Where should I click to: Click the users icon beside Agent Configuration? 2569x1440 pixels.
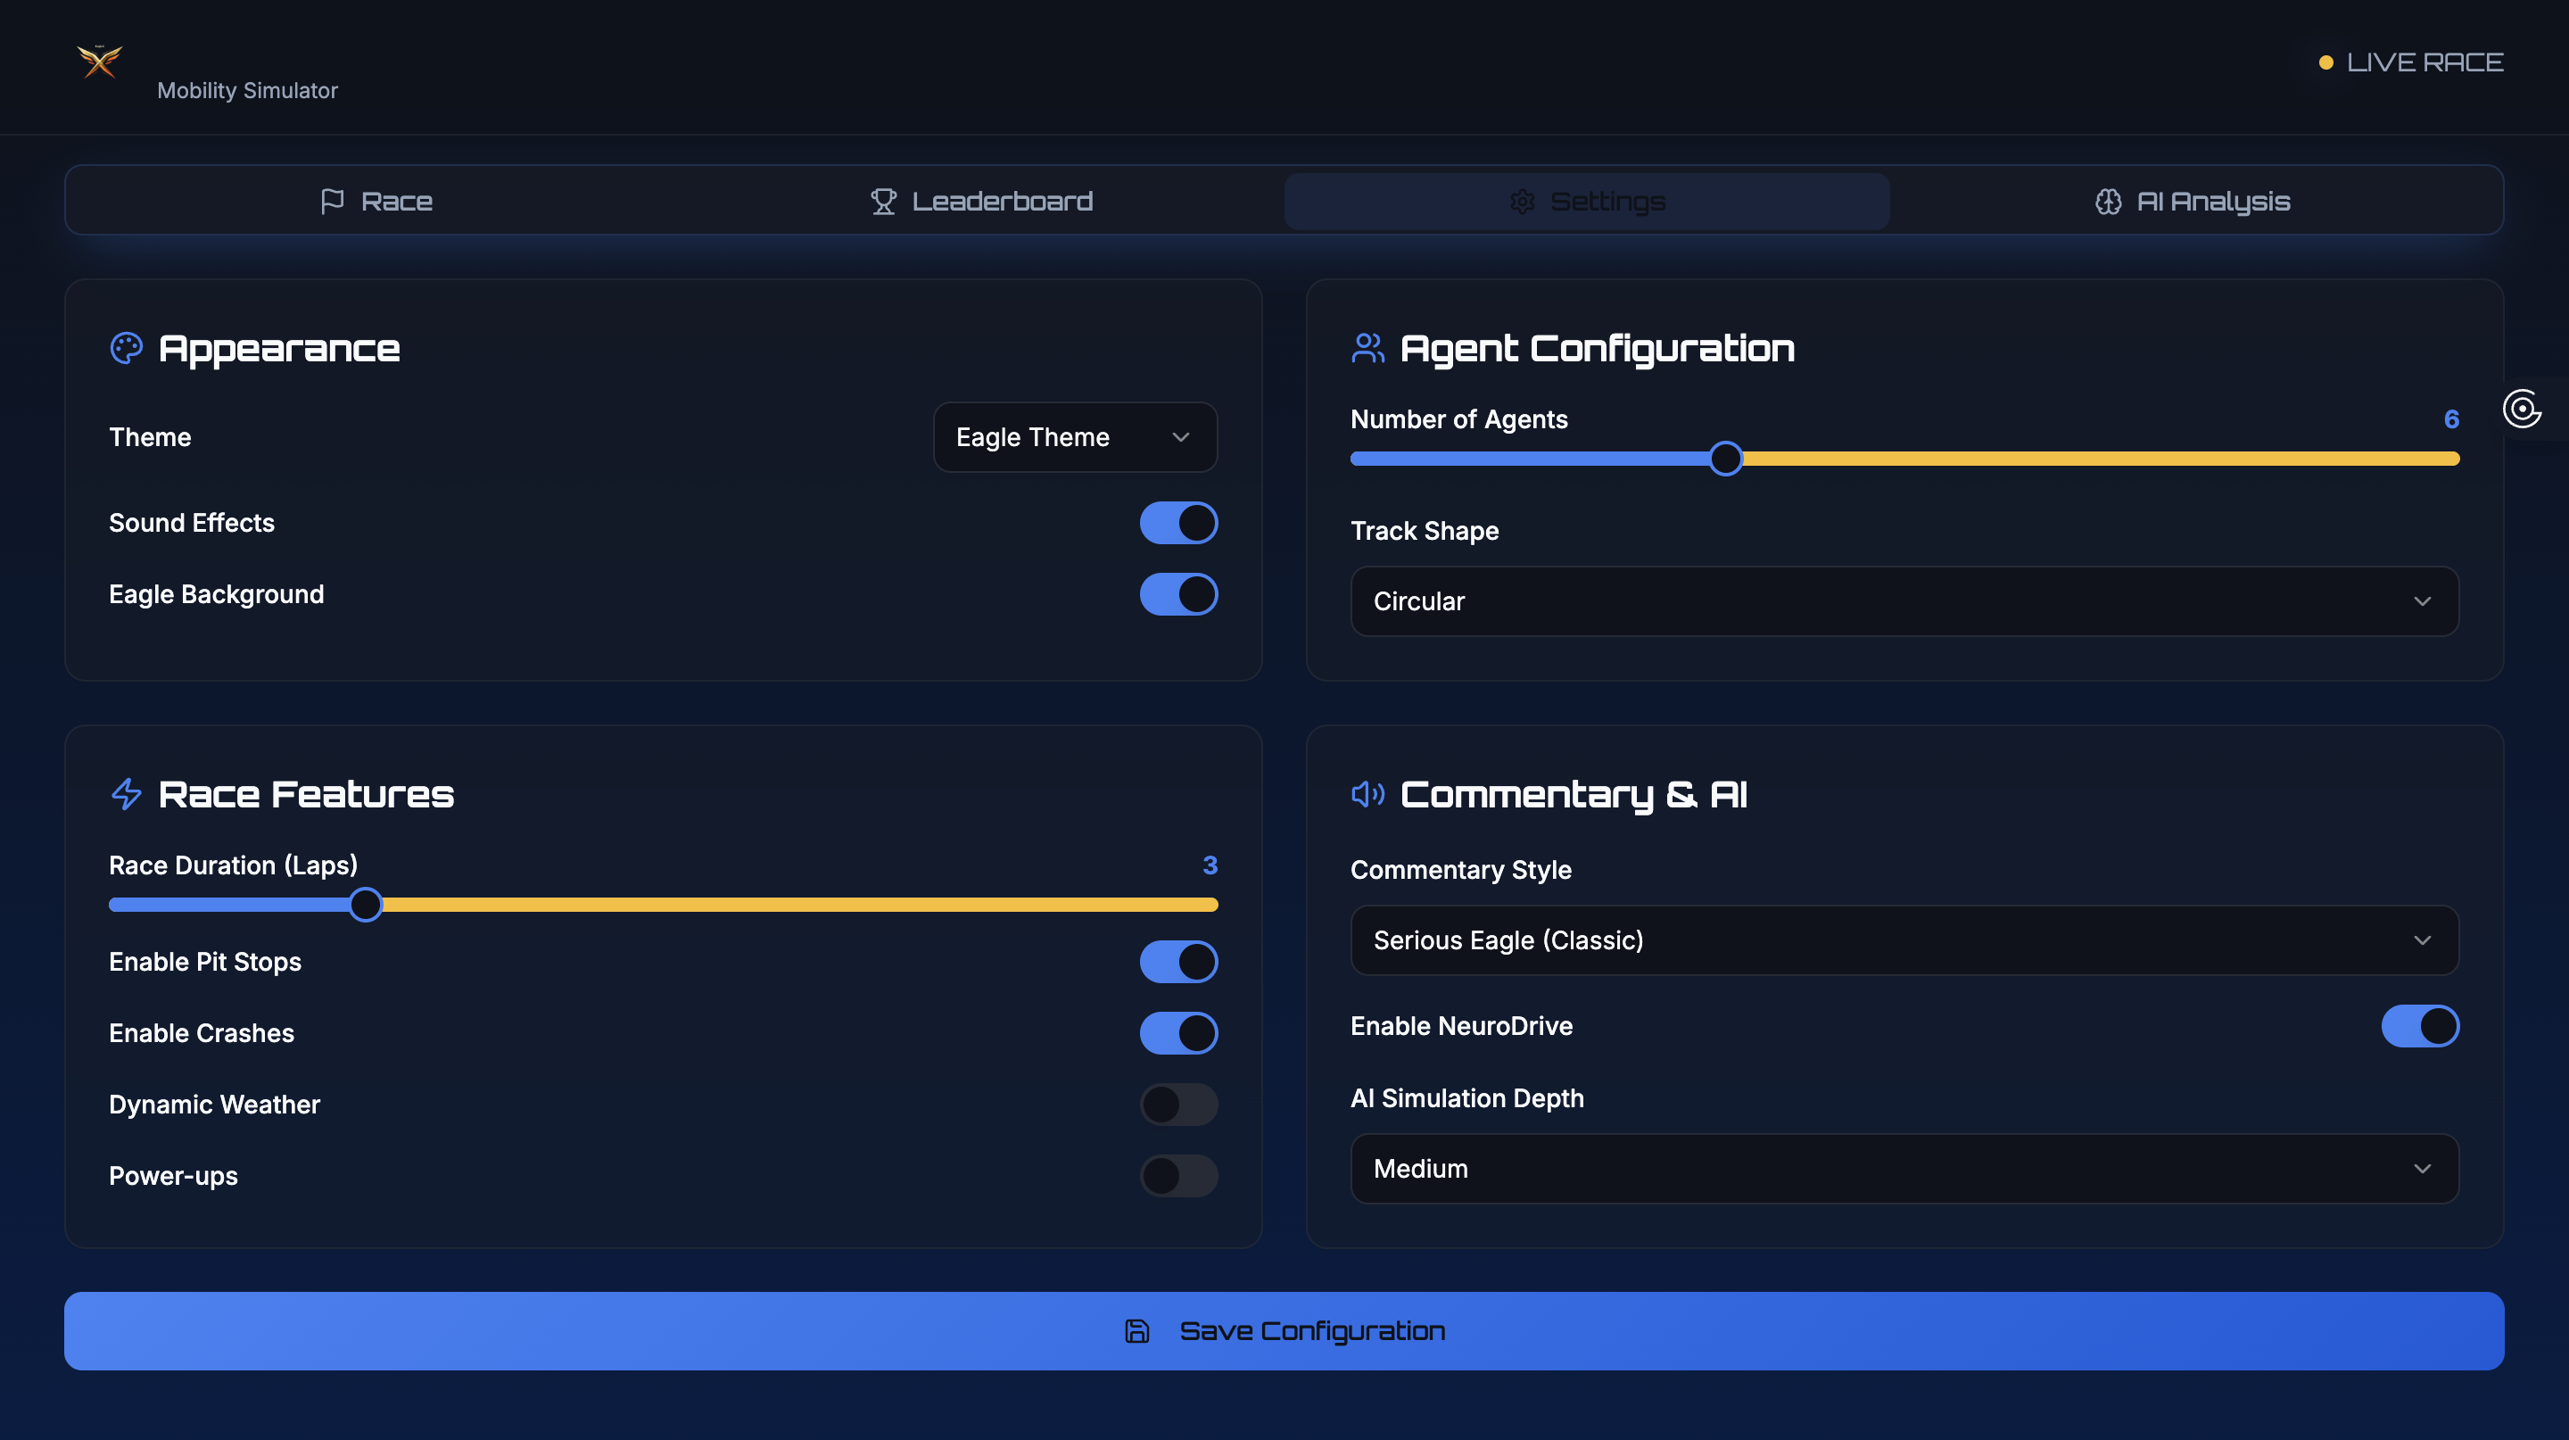click(1367, 348)
